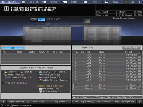143x107 pixels.
Task: Click the Staple Cartridge icon
Action: 40,75
